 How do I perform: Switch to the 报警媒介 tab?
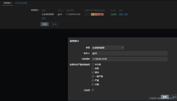tap(8, 3)
